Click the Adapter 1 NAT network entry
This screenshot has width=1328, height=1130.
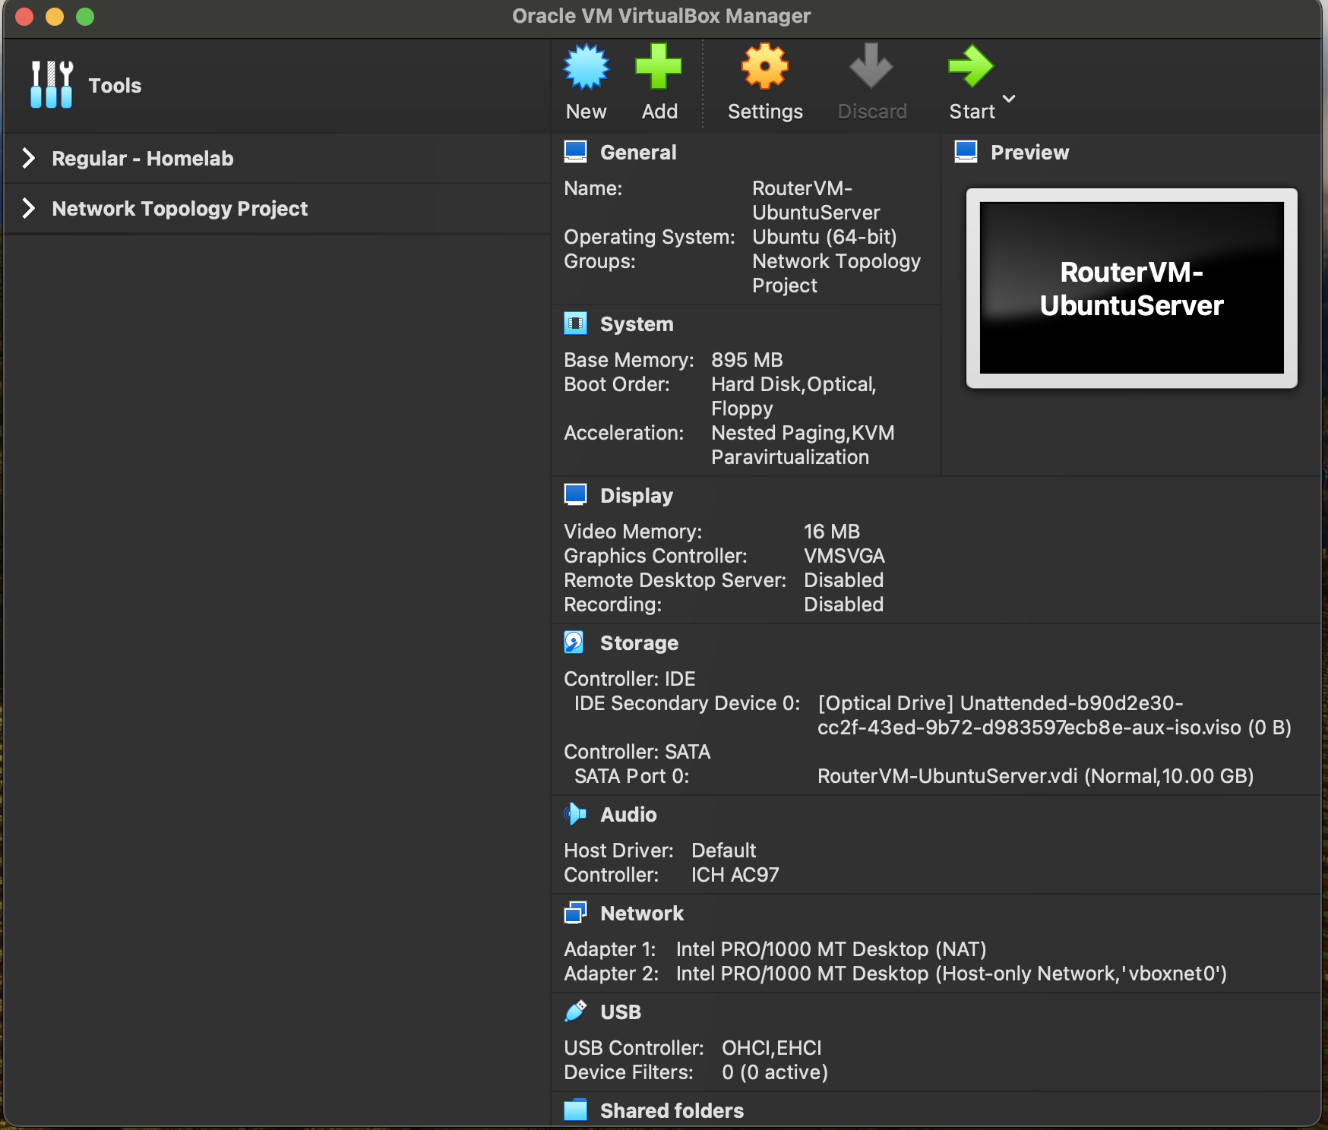point(831,949)
